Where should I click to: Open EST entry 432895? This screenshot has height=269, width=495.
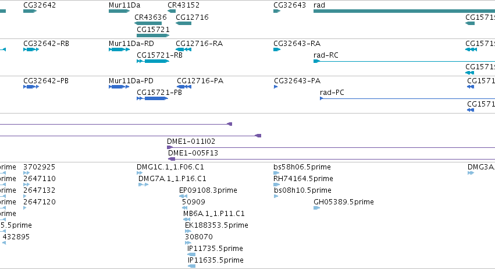[x=16, y=237]
